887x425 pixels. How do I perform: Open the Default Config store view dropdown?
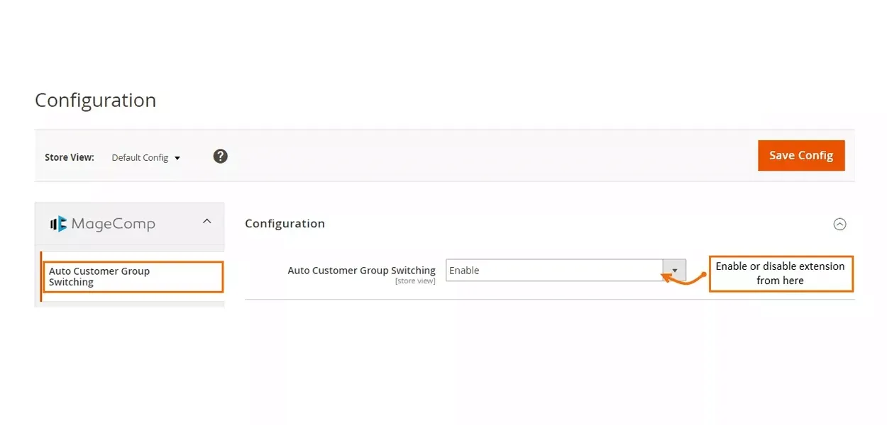(145, 157)
